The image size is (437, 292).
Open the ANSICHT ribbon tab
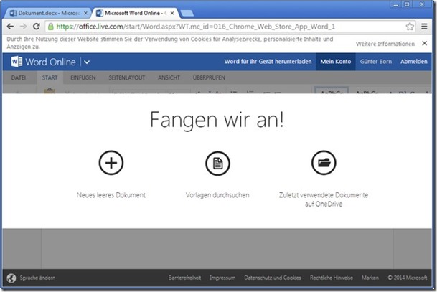point(169,77)
